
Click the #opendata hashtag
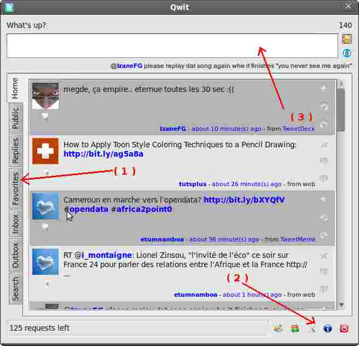[x=86, y=209]
